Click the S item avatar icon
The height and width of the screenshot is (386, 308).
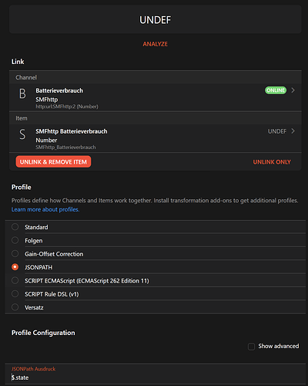pyautogui.click(x=22, y=134)
